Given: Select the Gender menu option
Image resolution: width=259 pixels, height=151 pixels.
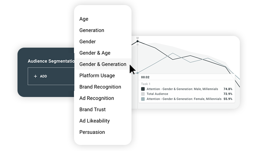Looking at the screenshot, I should tap(87, 42).
